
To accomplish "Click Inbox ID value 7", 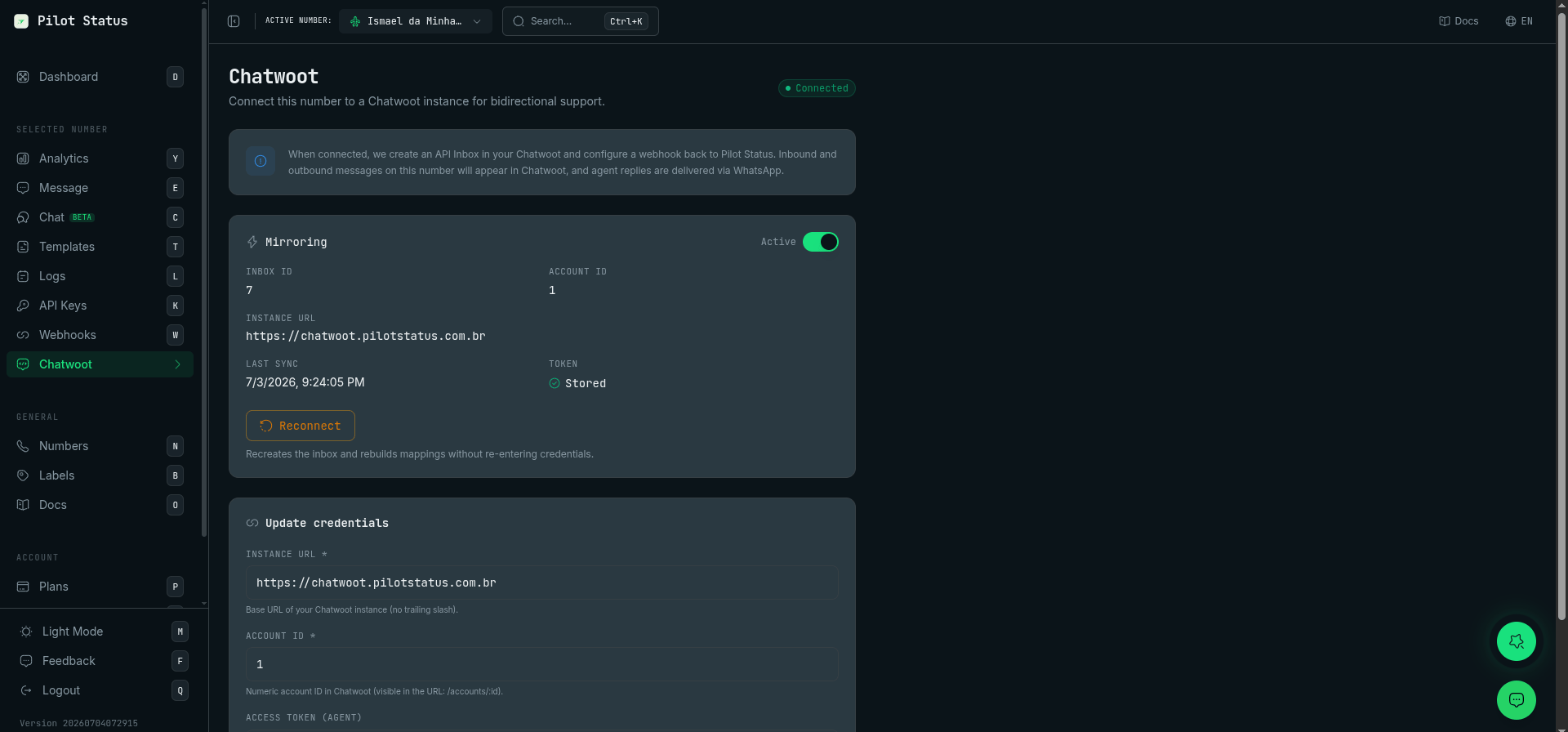I will [249, 290].
